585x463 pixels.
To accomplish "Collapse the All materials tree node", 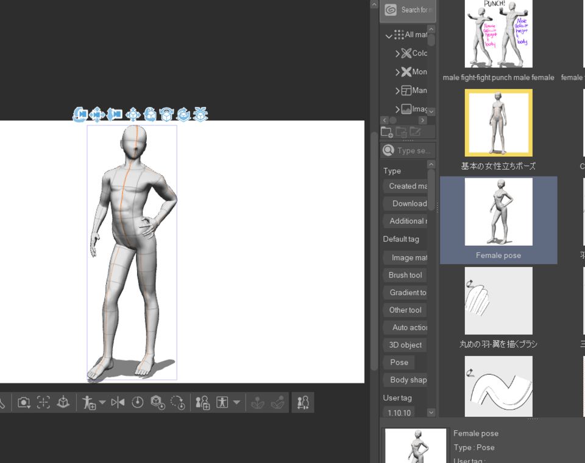I will tap(388, 36).
